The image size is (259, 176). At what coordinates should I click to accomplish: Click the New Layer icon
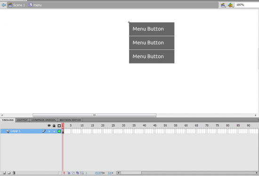(4, 173)
